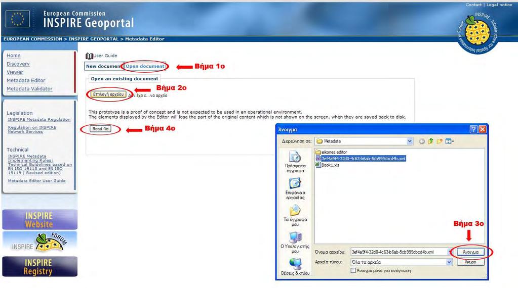Open My Documents (Τα έγγραφά μου) place
The width and height of the screenshot is (518, 288).
click(295, 216)
